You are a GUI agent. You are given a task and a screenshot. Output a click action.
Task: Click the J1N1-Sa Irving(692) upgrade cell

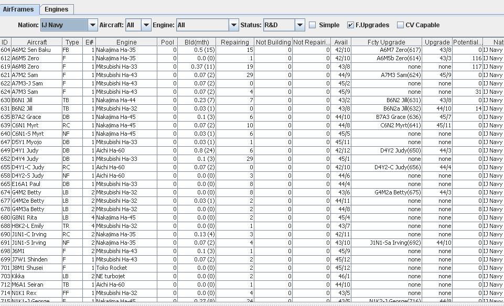(x=387, y=243)
